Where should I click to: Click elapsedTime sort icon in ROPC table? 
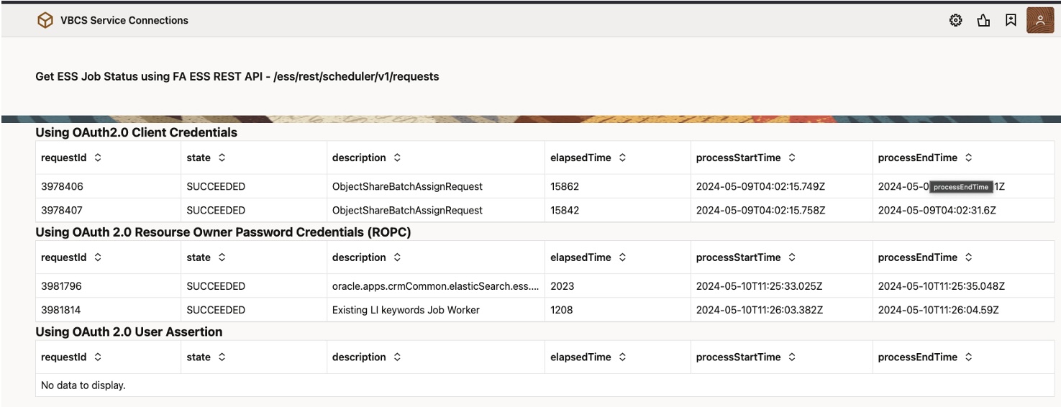click(x=622, y=257)
